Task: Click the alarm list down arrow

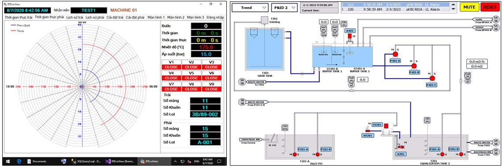Action: pos(453,9)
